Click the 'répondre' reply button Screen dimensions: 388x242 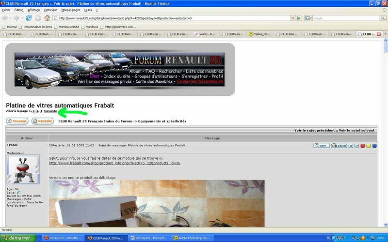43,121
